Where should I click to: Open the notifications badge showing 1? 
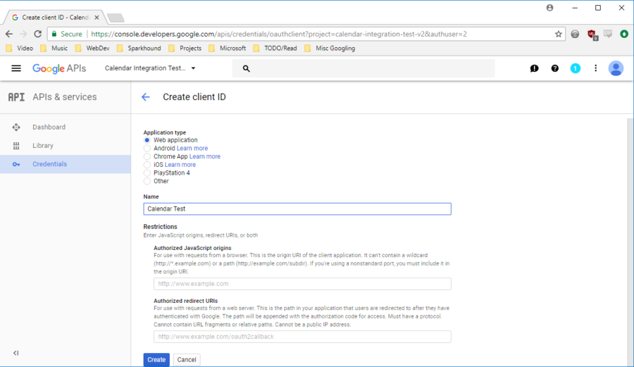(575, 68)
